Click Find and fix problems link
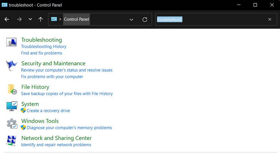Image resolution: width=280 pixels, height=153 pixels. click(x=41, y=53)
